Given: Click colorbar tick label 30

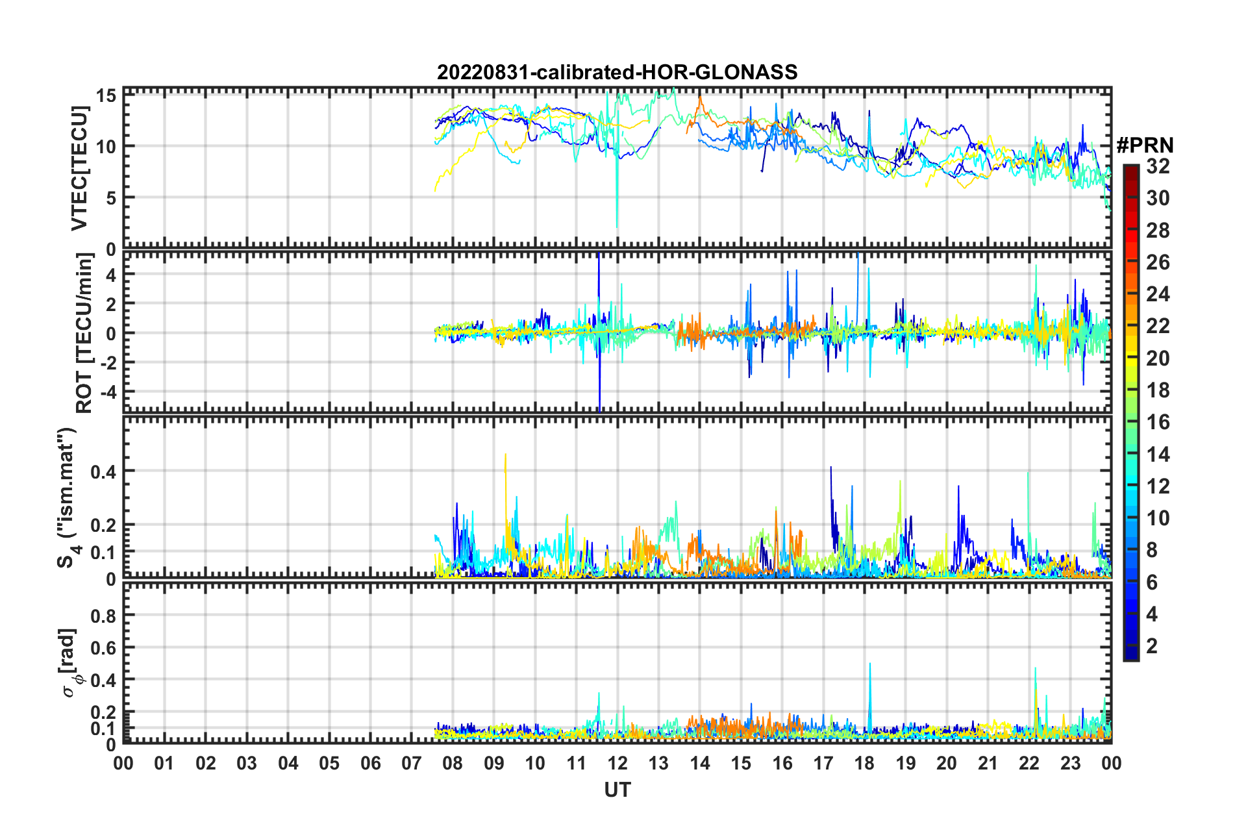Looking at the screenshot, I should (1158, 198).
